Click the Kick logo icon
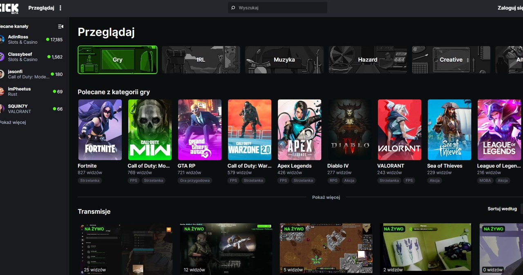Image resolution: width=523 pixels, height=275 pixels. pyautogui.click(x=8, y=8)
